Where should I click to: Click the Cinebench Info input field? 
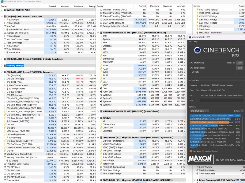tap(222, 101)
